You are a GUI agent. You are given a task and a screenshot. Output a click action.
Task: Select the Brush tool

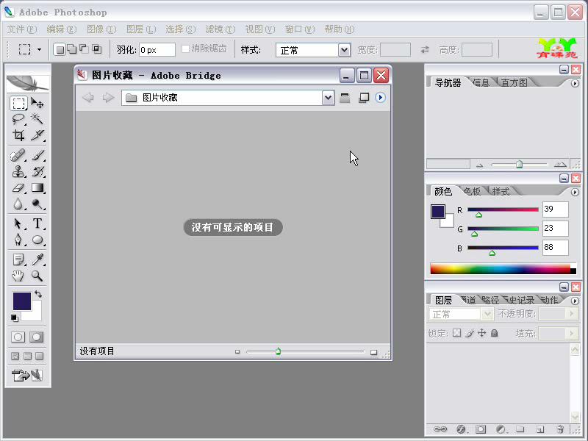tap(37, 155)
